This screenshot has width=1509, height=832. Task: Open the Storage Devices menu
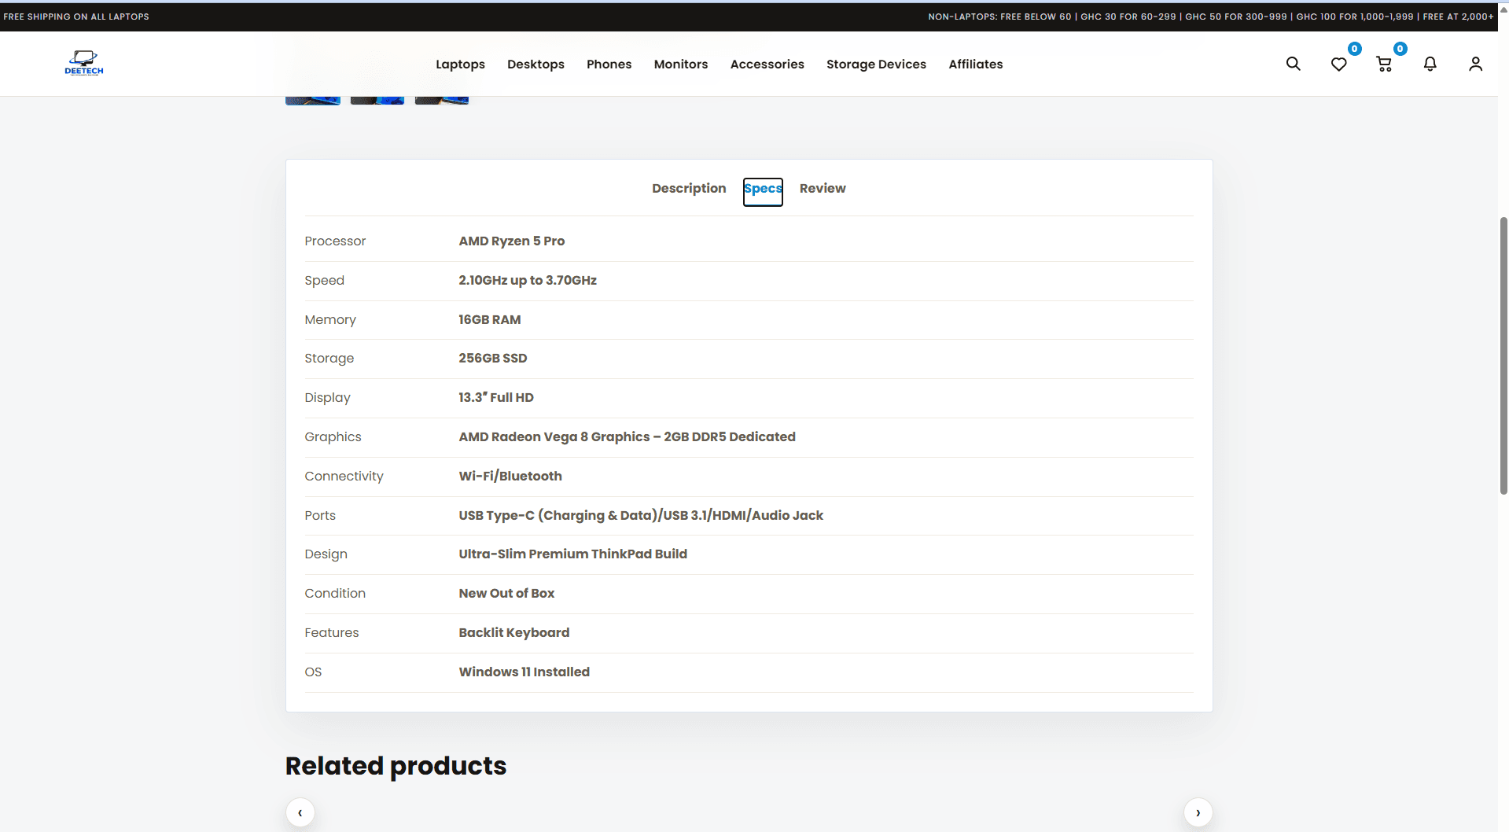[x=876, y=64]
